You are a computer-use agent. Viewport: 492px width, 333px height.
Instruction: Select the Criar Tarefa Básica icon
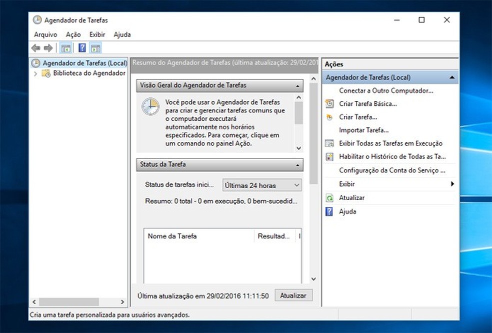330,104
